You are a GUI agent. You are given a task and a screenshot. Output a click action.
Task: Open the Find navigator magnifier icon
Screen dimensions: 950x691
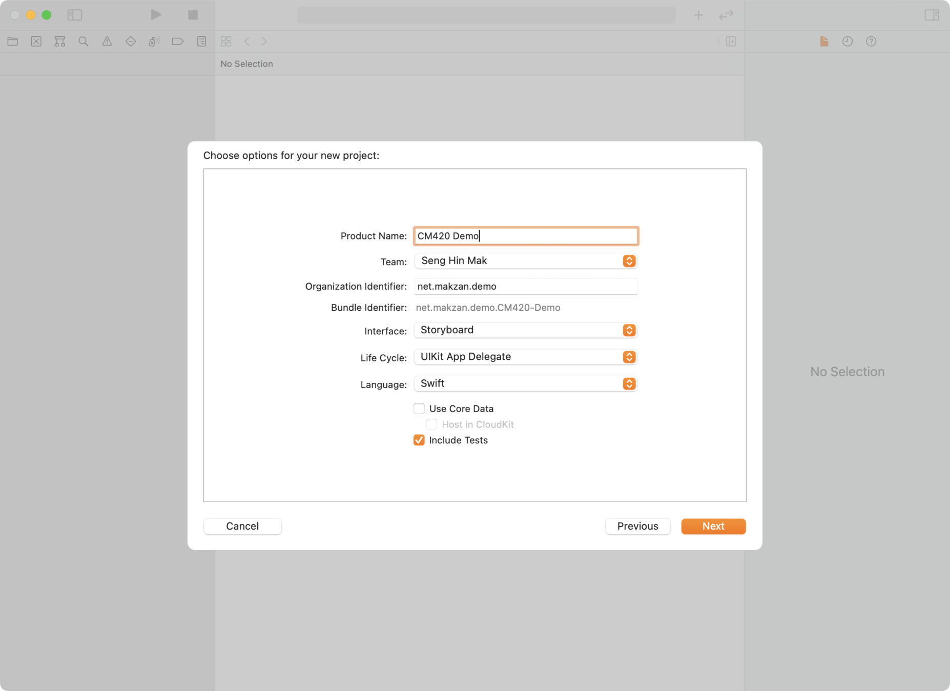coord(84,41)
